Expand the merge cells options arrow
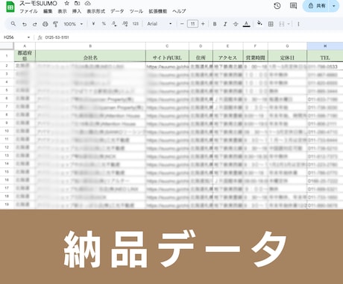The width and height of the screenshot is (343, 284). point(289,24)
